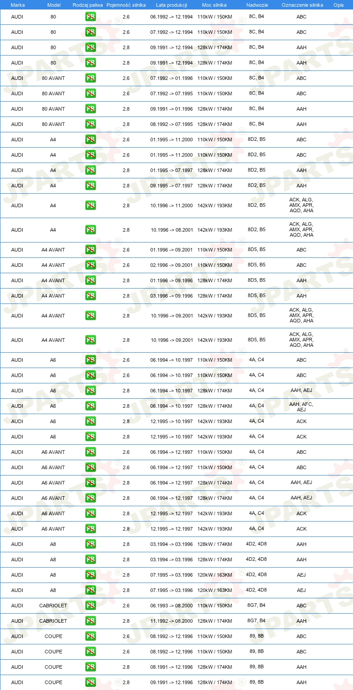Select fuel icon in COUPE 09.1991 -> 12.1996 row
Screen dimensions: 353x690
(90, 682)
